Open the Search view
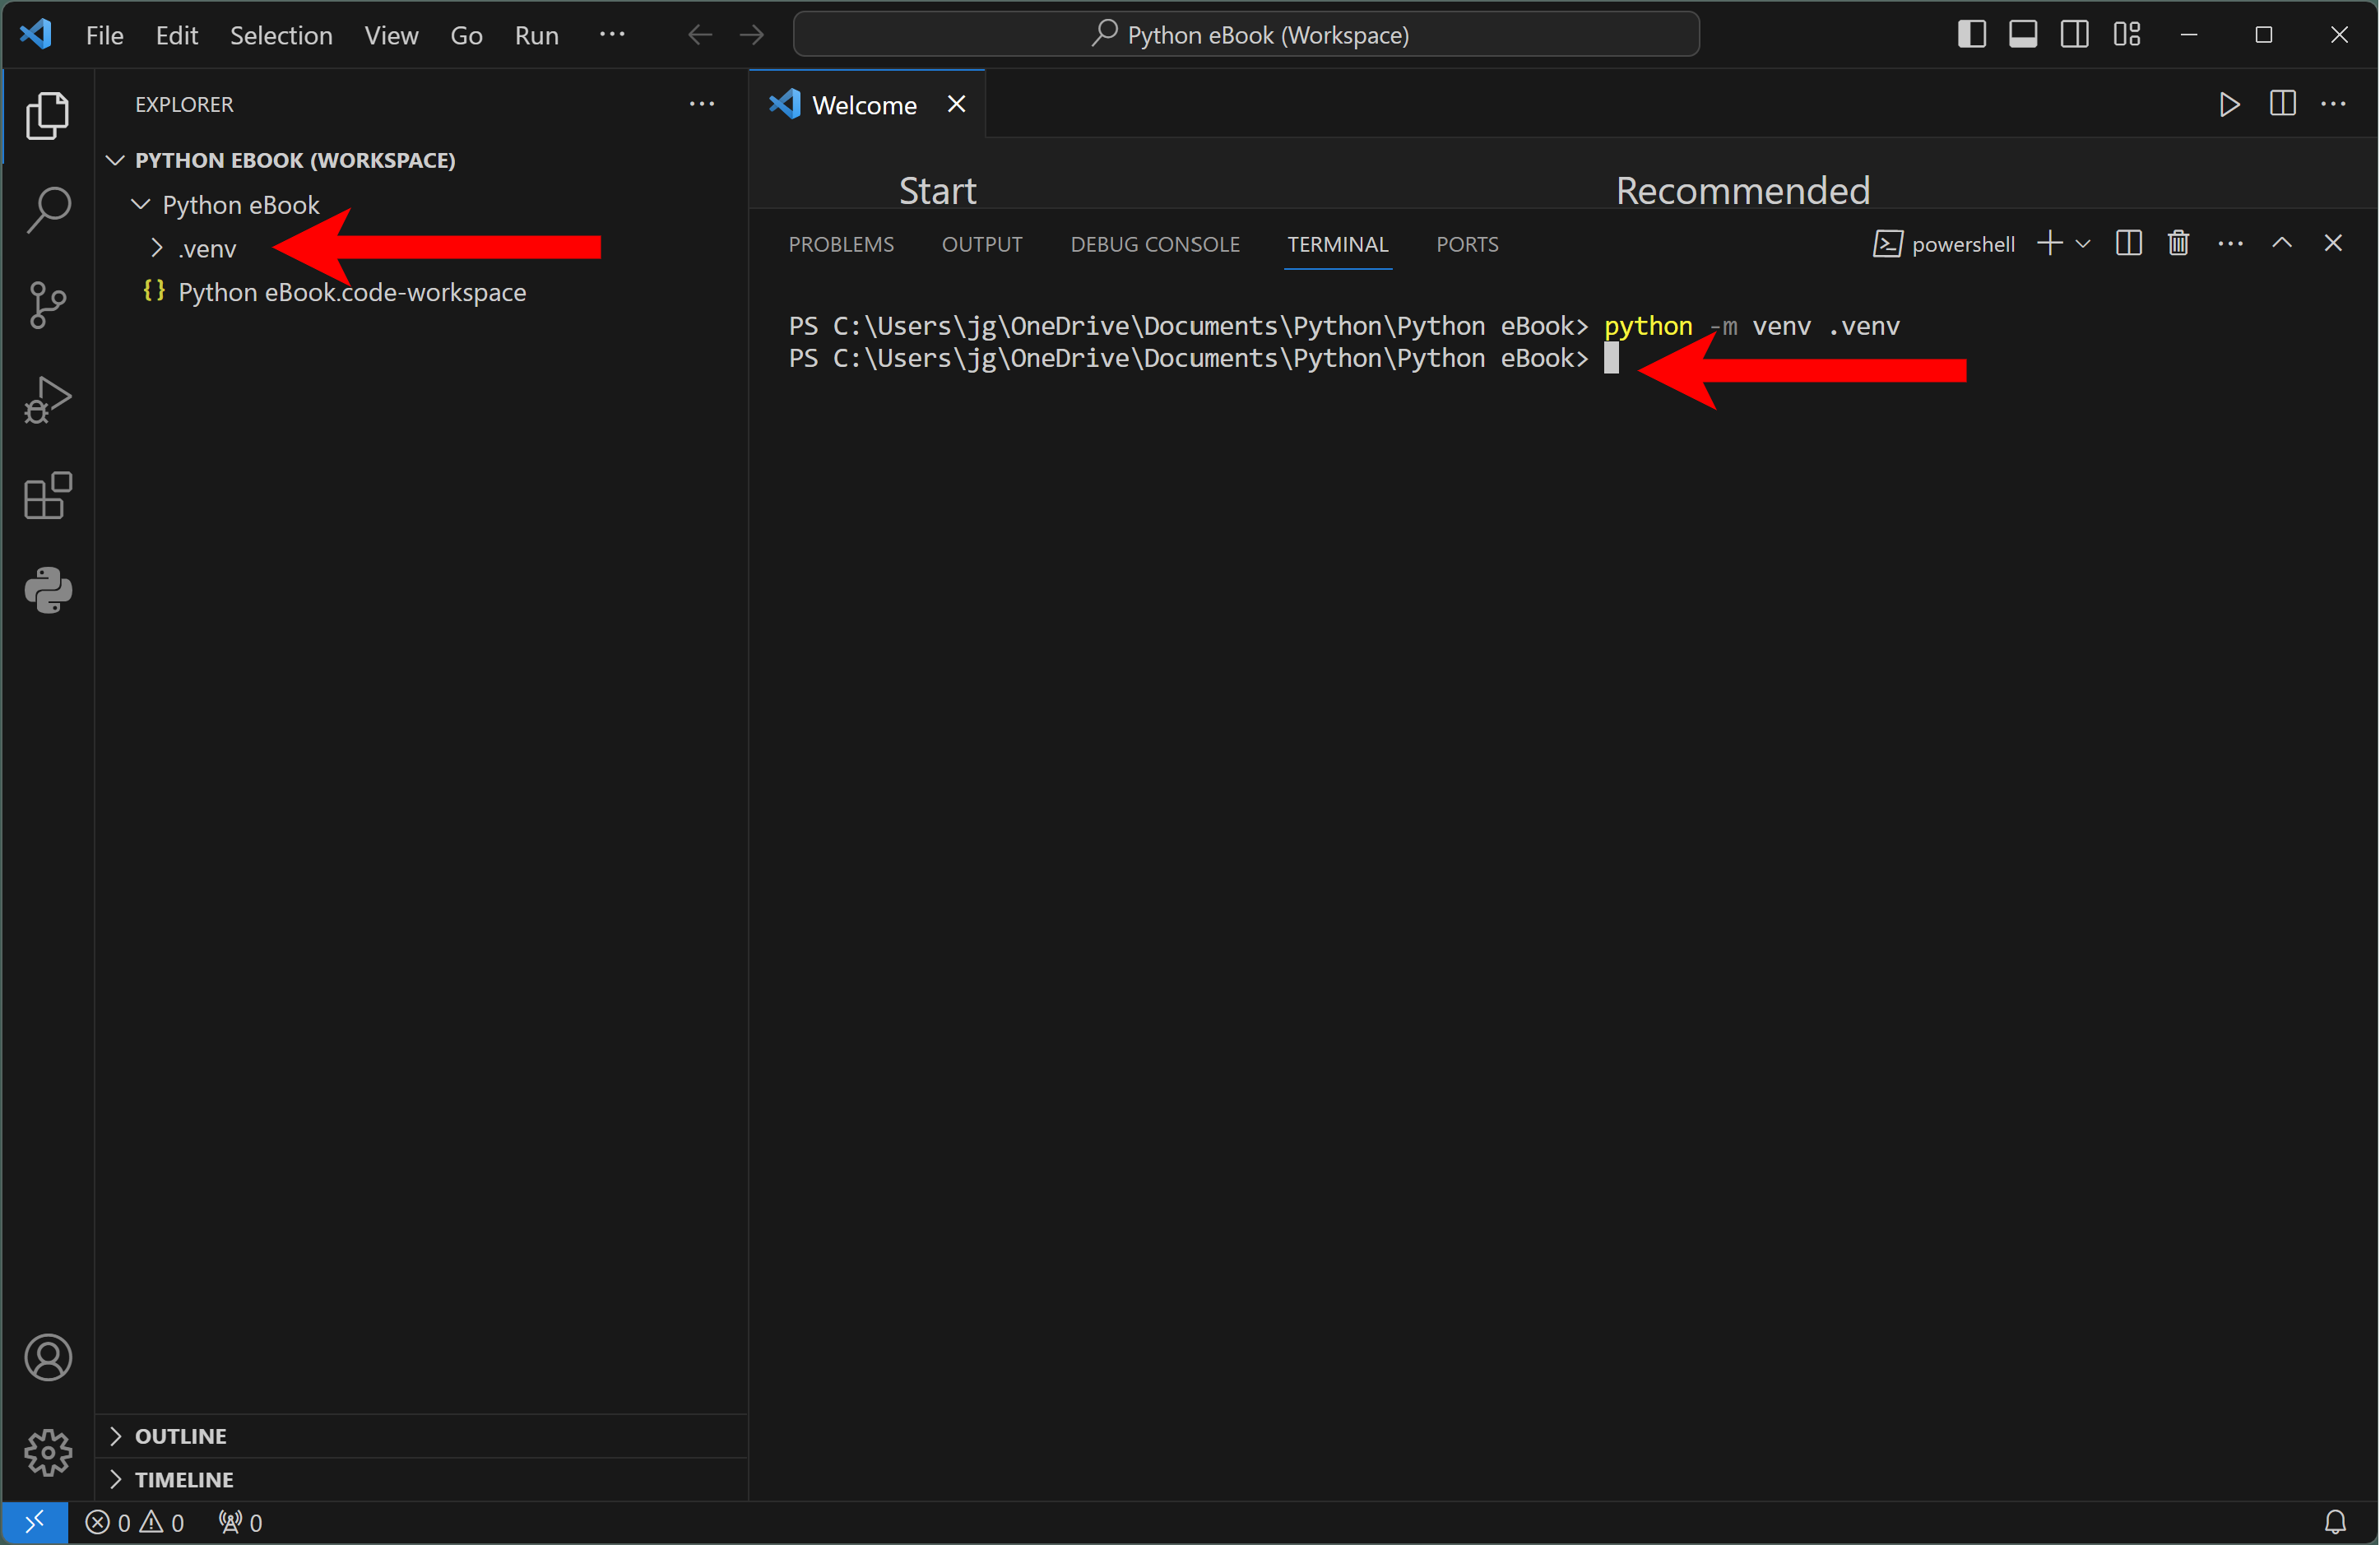 point(47,209)
